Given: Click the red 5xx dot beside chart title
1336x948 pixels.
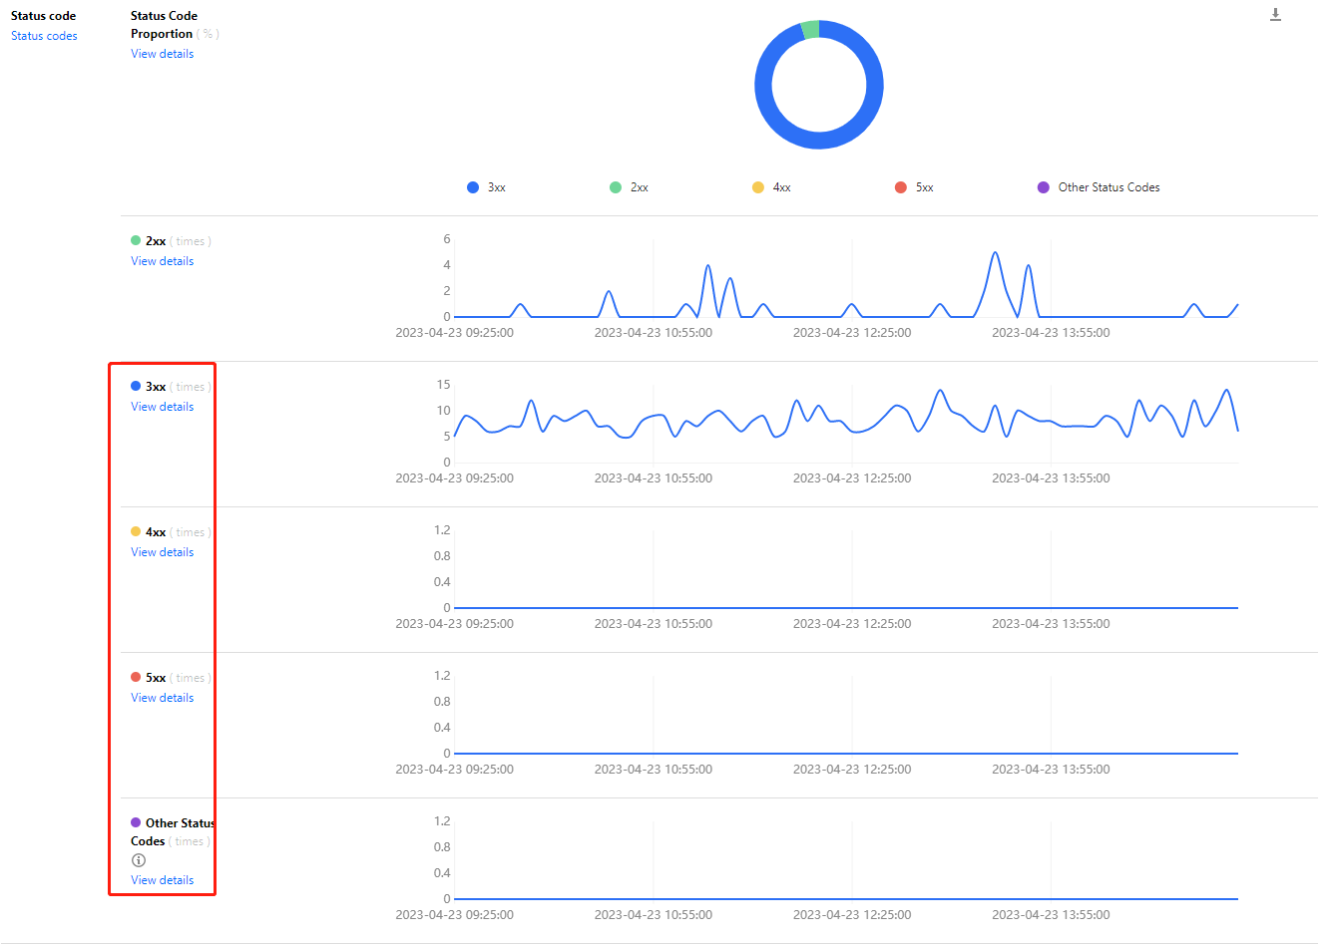Looking at the screenshot, I should [136, 677].
